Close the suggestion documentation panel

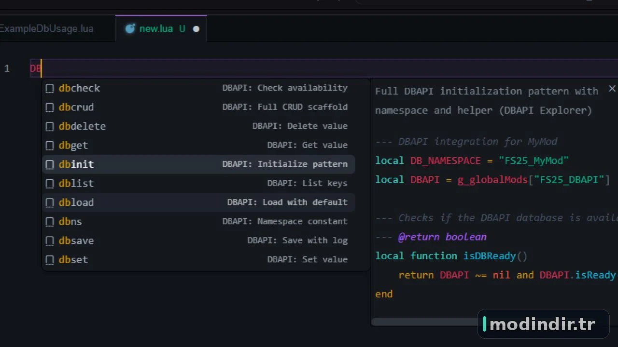(x=612, y=89)
